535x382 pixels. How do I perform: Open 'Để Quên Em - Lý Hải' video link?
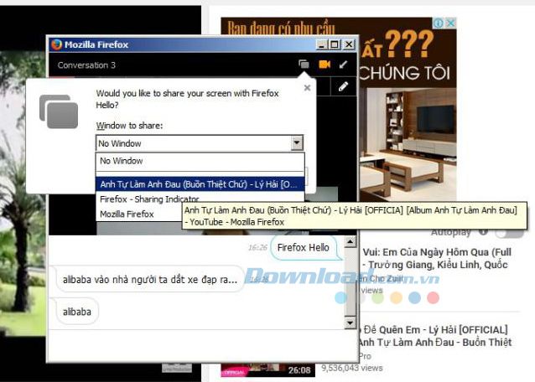tap(435, 336)
